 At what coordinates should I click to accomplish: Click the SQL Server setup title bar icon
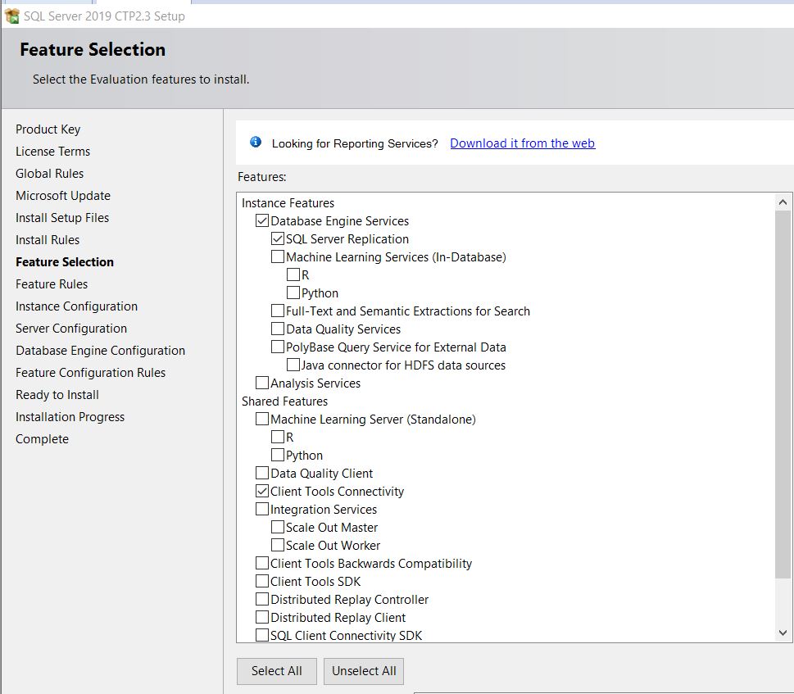tap(12, 16)
